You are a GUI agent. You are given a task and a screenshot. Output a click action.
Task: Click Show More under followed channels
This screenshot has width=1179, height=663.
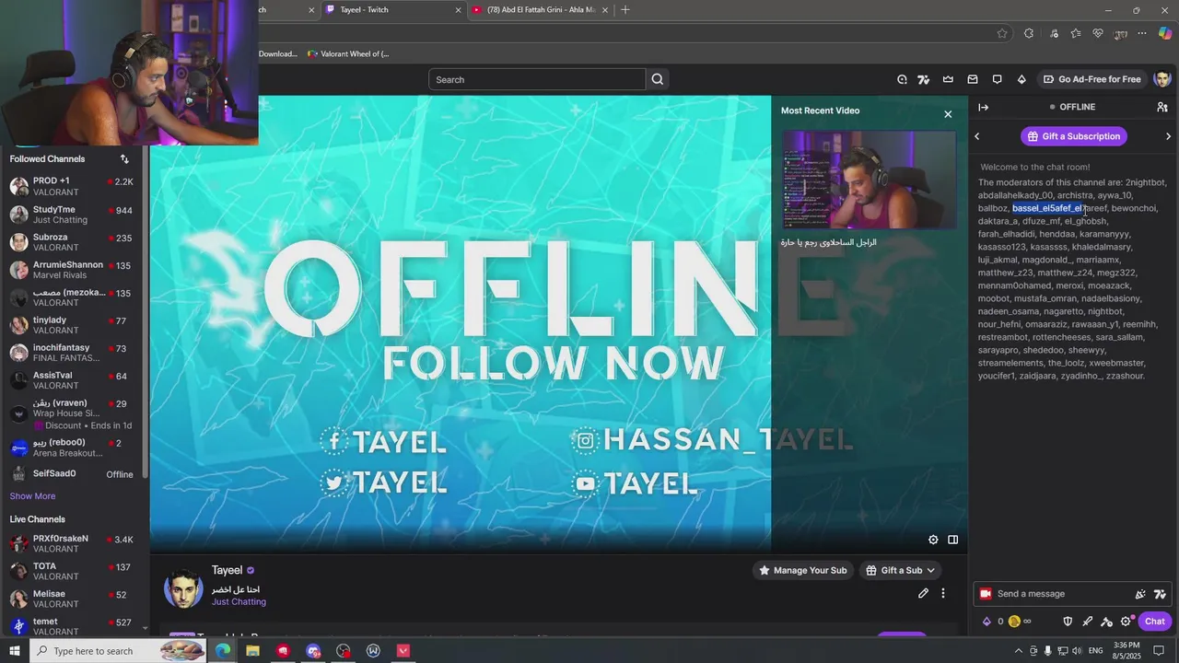32,496
